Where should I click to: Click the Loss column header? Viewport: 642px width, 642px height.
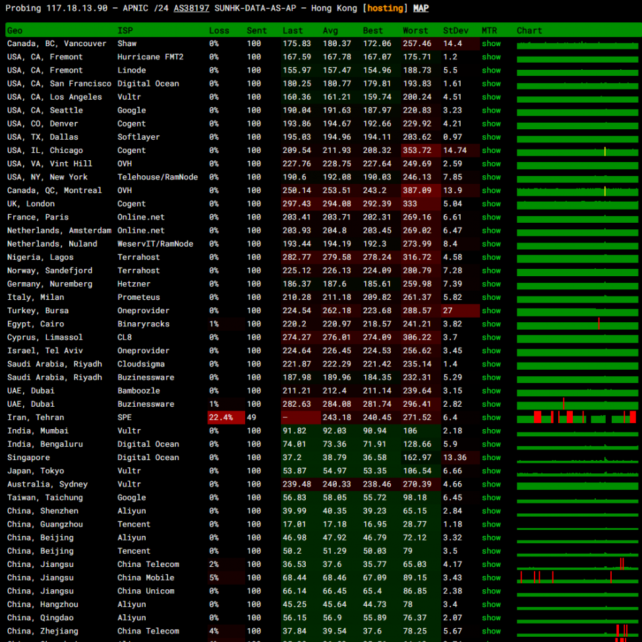pyautogui.click(x=219, y=31)
